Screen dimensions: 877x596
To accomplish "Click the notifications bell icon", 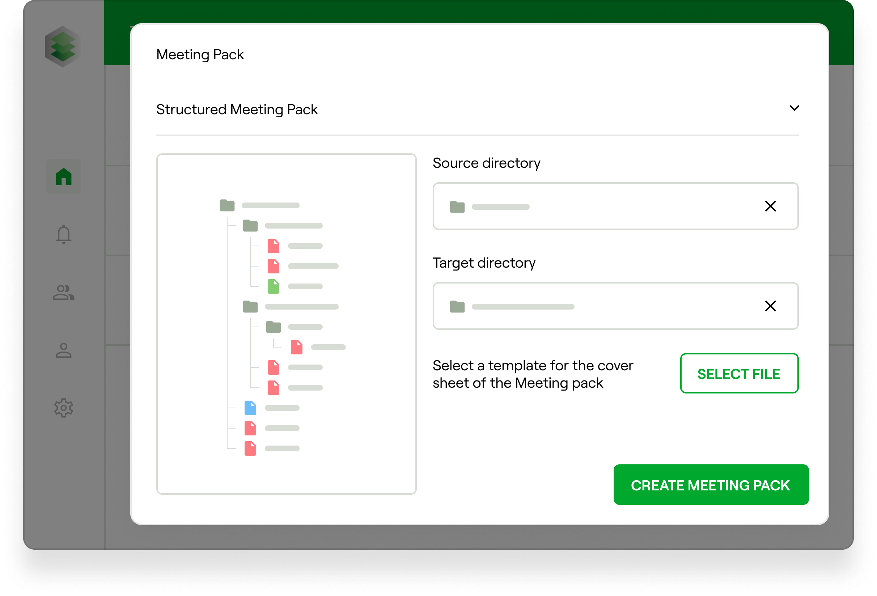I will click(64, 234).
